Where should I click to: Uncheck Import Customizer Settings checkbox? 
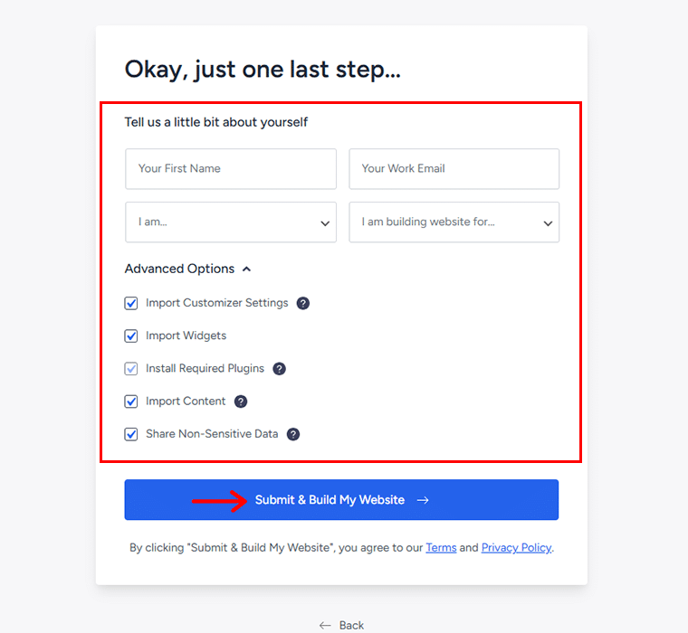click(130, 303)
